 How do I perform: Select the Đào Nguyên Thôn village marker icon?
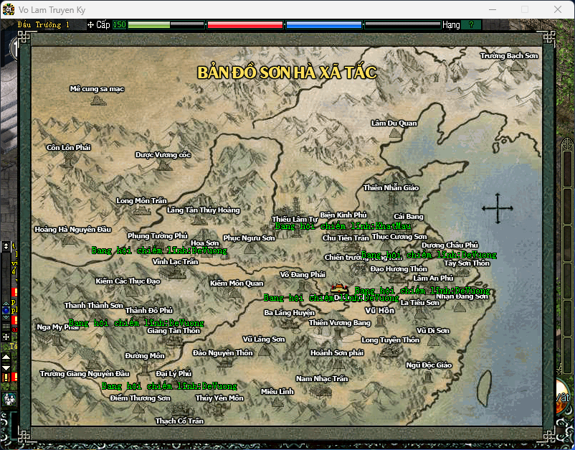pyautogui.click(x=224, y=362)
